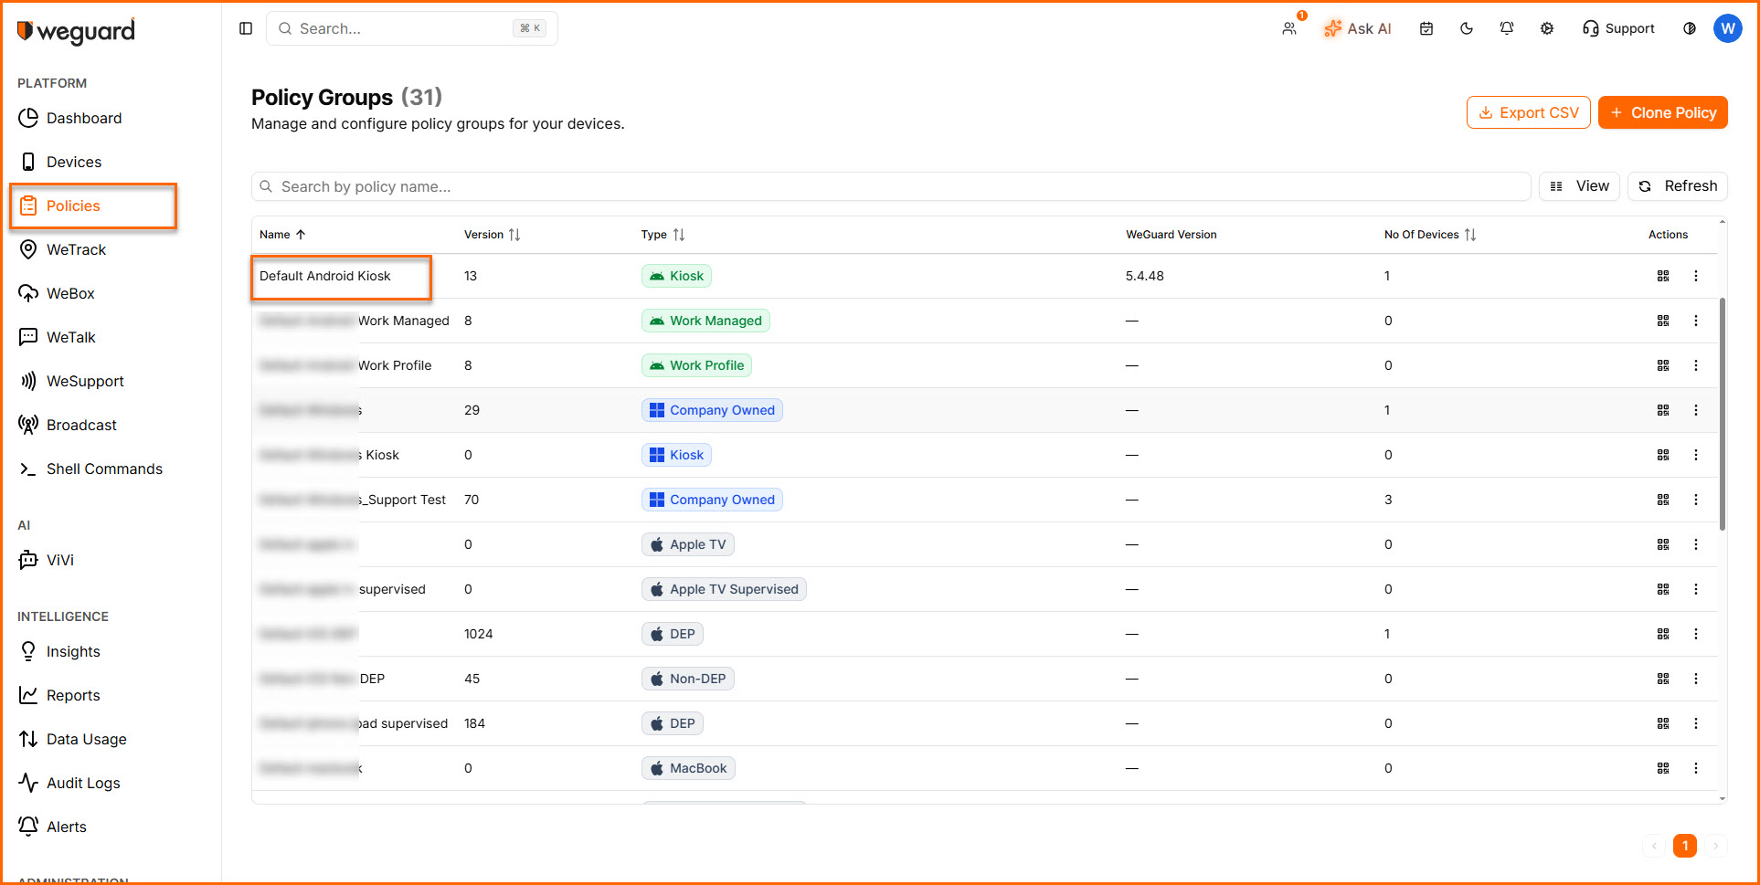Open more options for Default Android Kiosk
The height and width of the screenshot is (885, 1760).
[1696, 276]
